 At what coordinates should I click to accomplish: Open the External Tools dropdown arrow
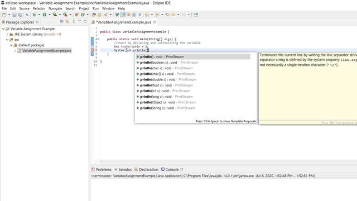pos(70,15)
